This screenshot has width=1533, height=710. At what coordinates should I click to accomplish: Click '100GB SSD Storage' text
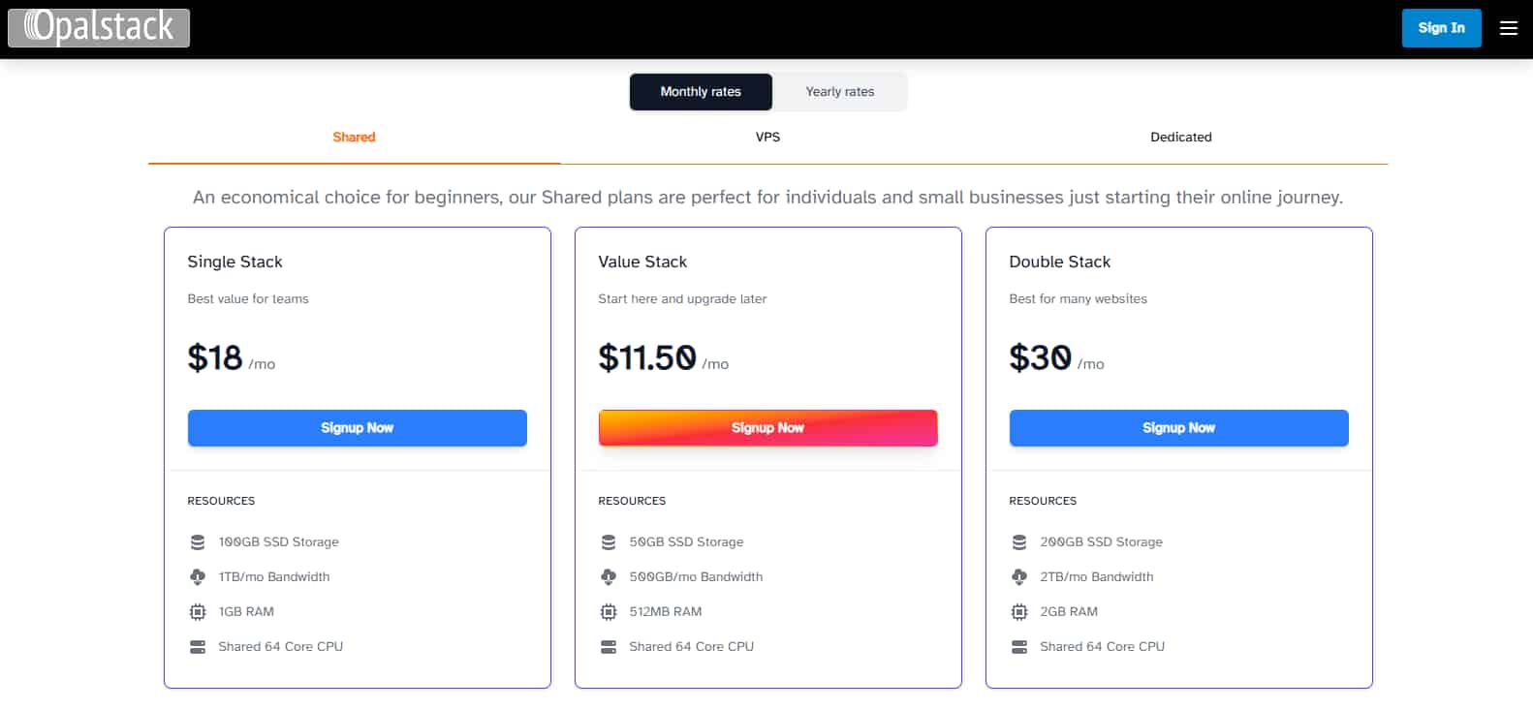click(279, 542)
